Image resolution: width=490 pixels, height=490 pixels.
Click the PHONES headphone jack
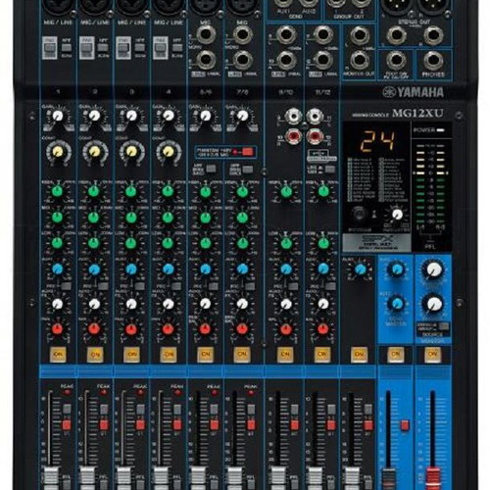pos(433,61)
